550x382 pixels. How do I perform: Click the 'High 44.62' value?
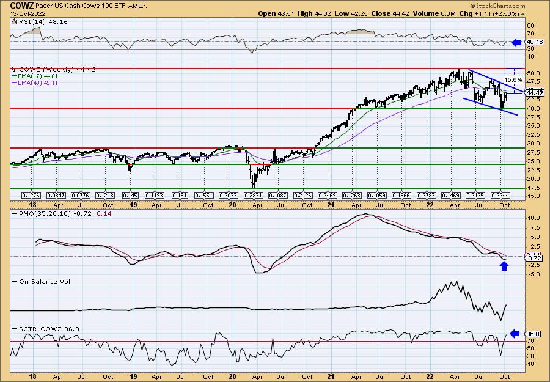click(x=314, y=13)
